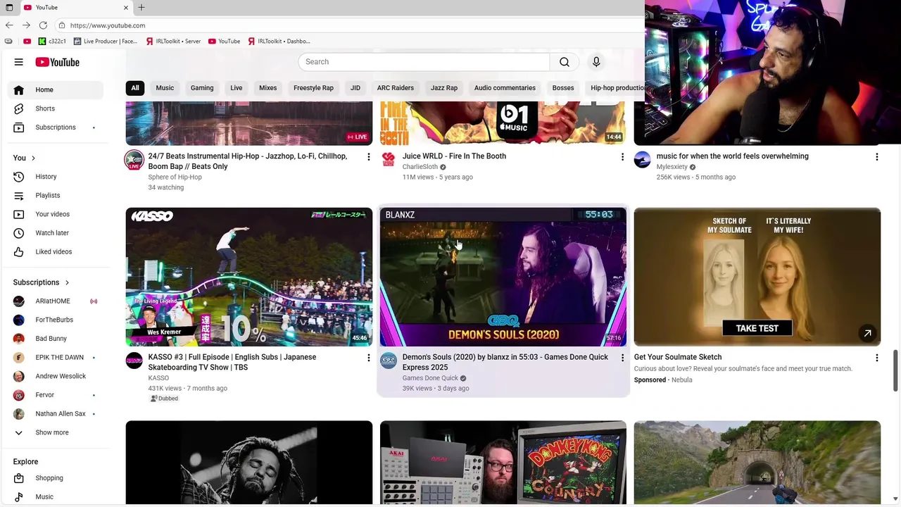901x507 pixels.
Task: Click the YouTube search input field
Action: [x=424, y=62]
